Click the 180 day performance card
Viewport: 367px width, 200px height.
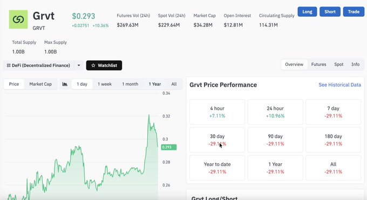click(x=334, y=140)
